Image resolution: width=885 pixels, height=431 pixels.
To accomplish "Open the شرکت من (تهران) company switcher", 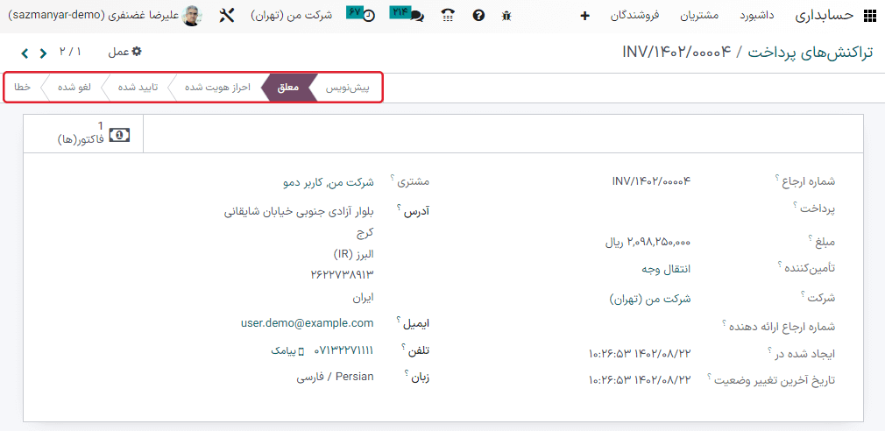I will [x=291, y=16].
